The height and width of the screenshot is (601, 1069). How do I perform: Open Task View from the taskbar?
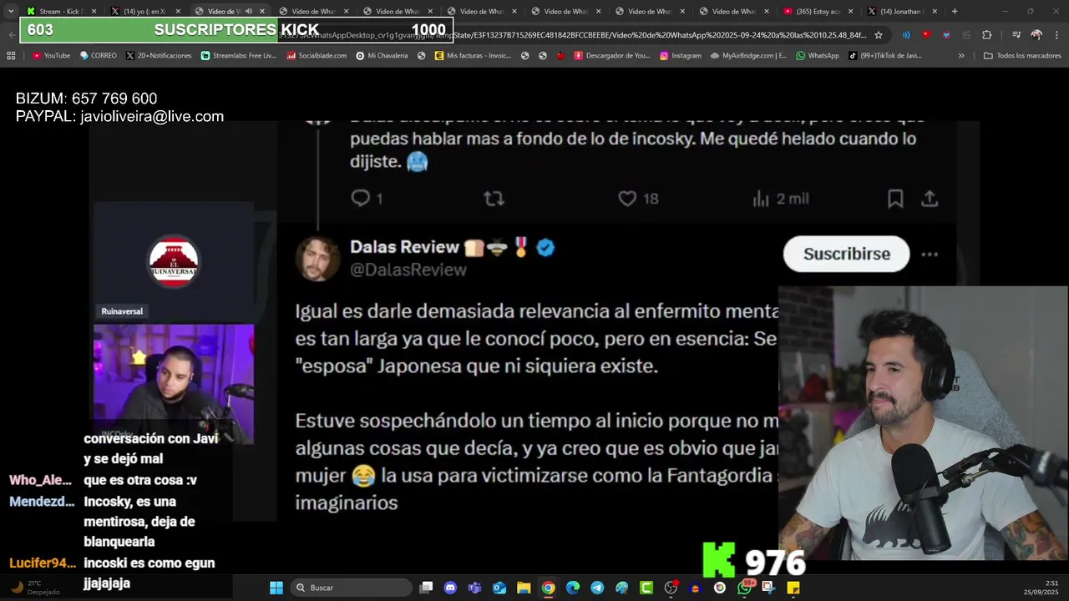426,588
